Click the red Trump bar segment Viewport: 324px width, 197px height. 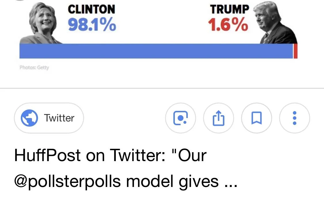pyautogui.click(x=295, y=51)
